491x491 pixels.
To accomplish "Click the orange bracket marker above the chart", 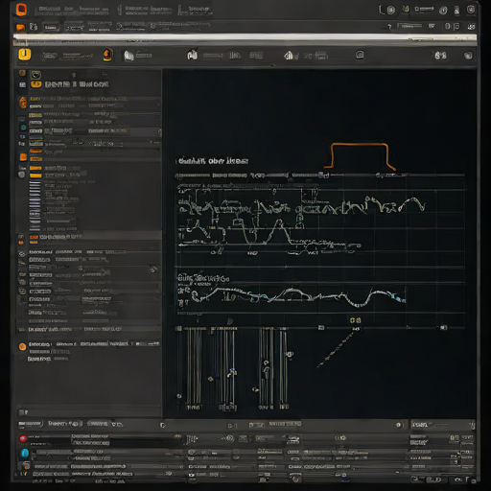I will [x=360, y=155].
